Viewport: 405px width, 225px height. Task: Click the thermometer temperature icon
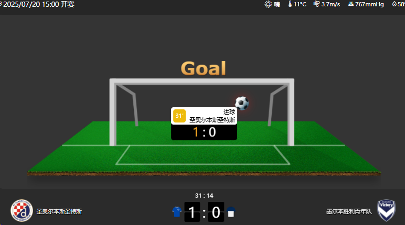[x=290, y=4]
